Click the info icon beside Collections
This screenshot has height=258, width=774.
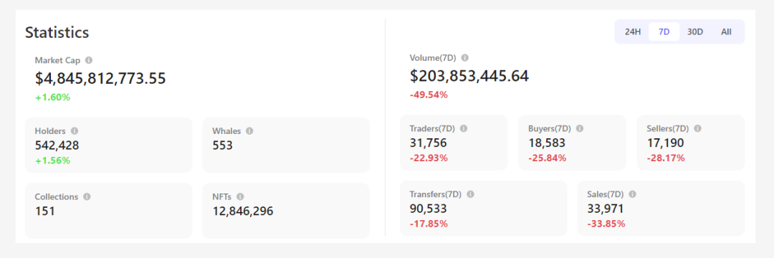click(87, 196)
